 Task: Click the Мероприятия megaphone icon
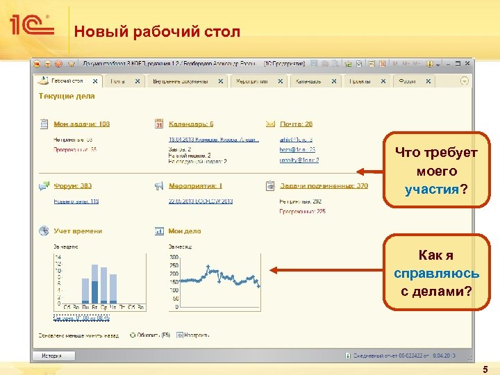[x=159, y=185]
